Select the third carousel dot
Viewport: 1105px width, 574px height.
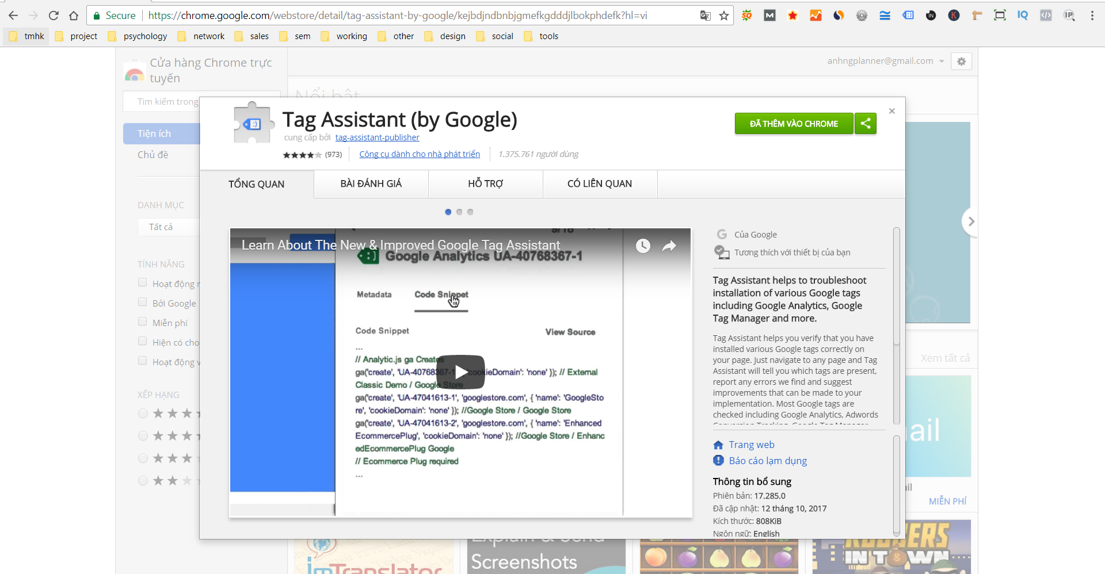(470, 212)
